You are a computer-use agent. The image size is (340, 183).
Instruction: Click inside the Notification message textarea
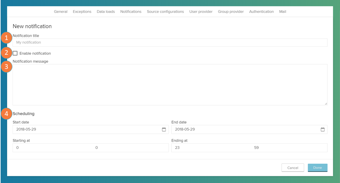170,85
